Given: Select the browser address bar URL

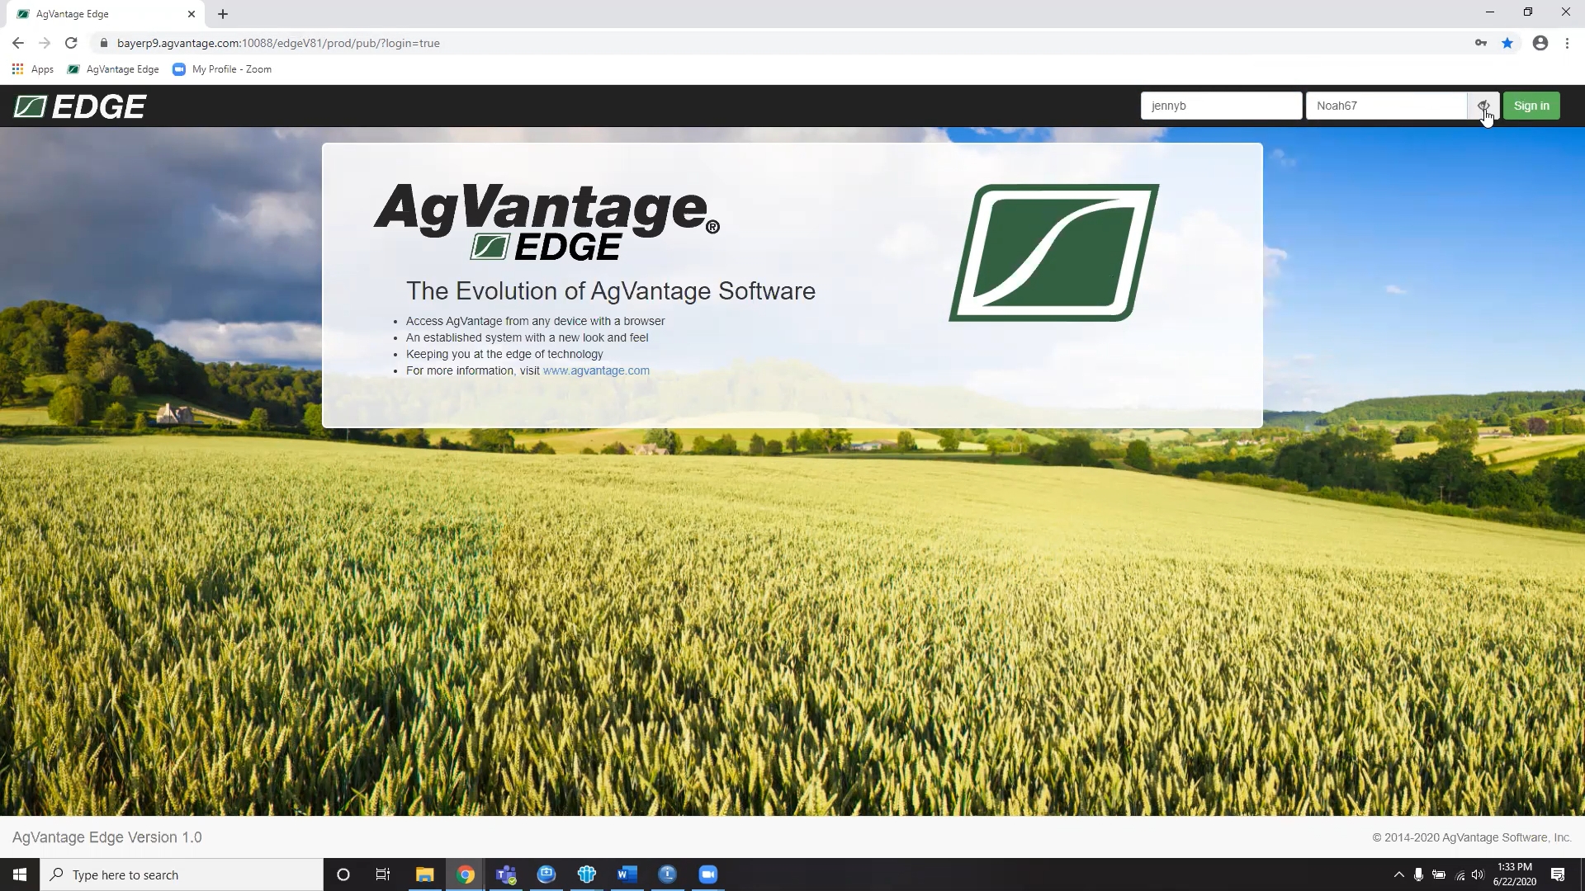Looking at the screenshot, I should 278,43.
